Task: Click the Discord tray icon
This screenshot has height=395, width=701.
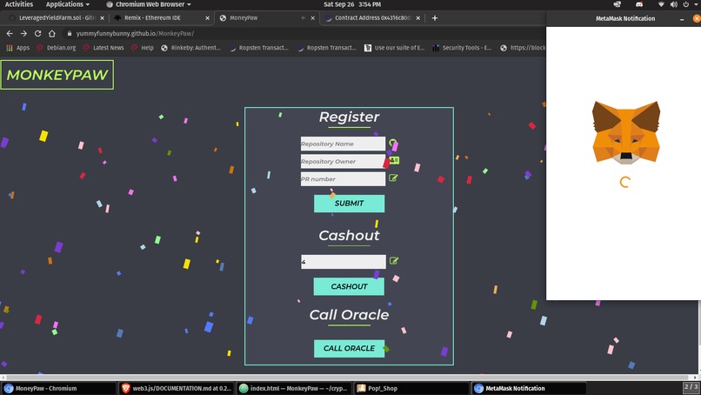Action: 639,4
